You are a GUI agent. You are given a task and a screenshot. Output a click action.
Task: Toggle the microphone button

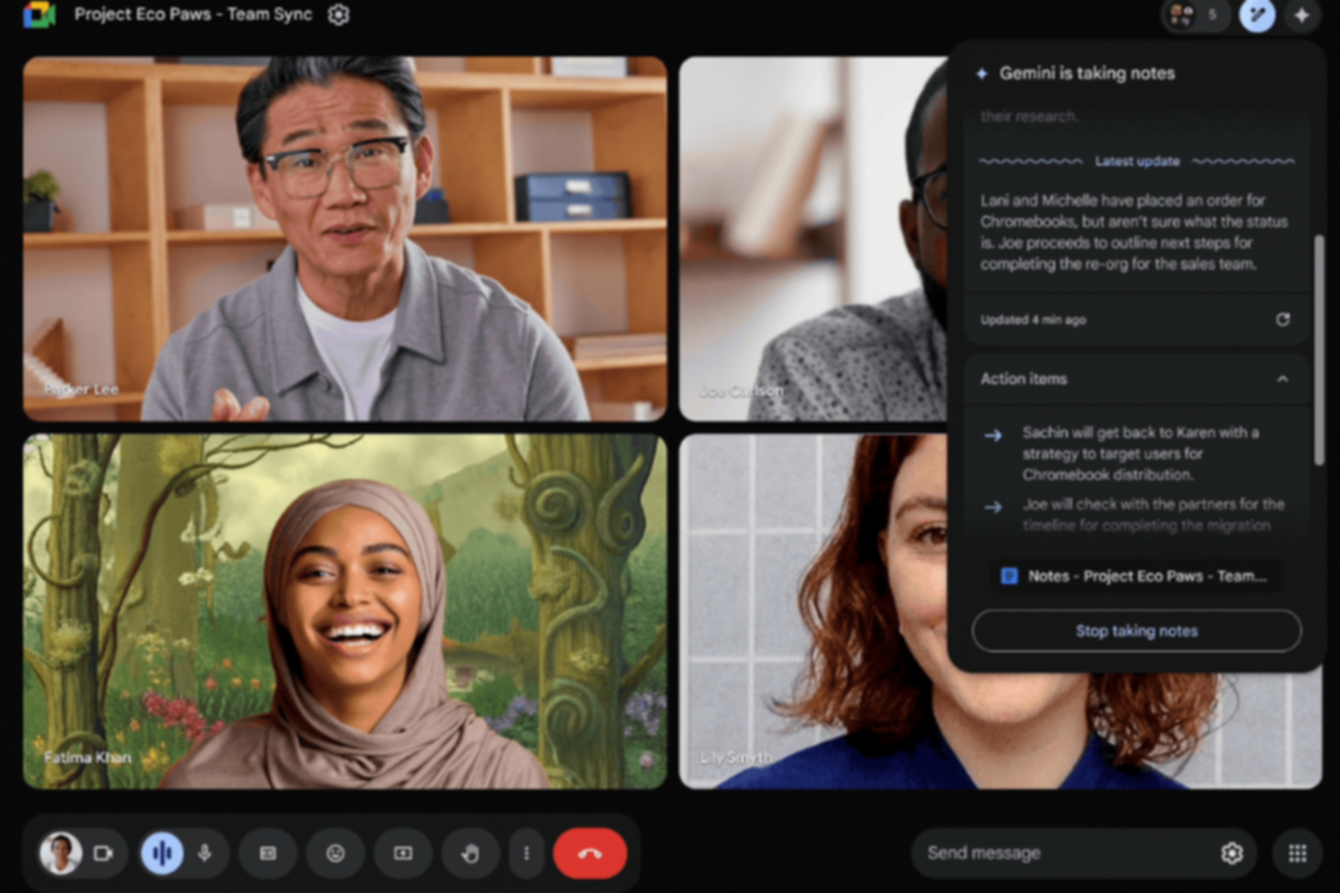click(x=205, y=853)
